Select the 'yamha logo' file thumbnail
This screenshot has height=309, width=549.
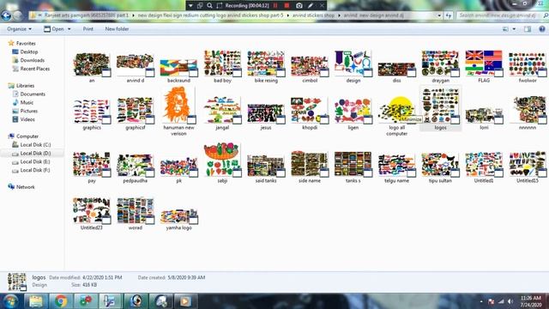[x=179, y=216]
